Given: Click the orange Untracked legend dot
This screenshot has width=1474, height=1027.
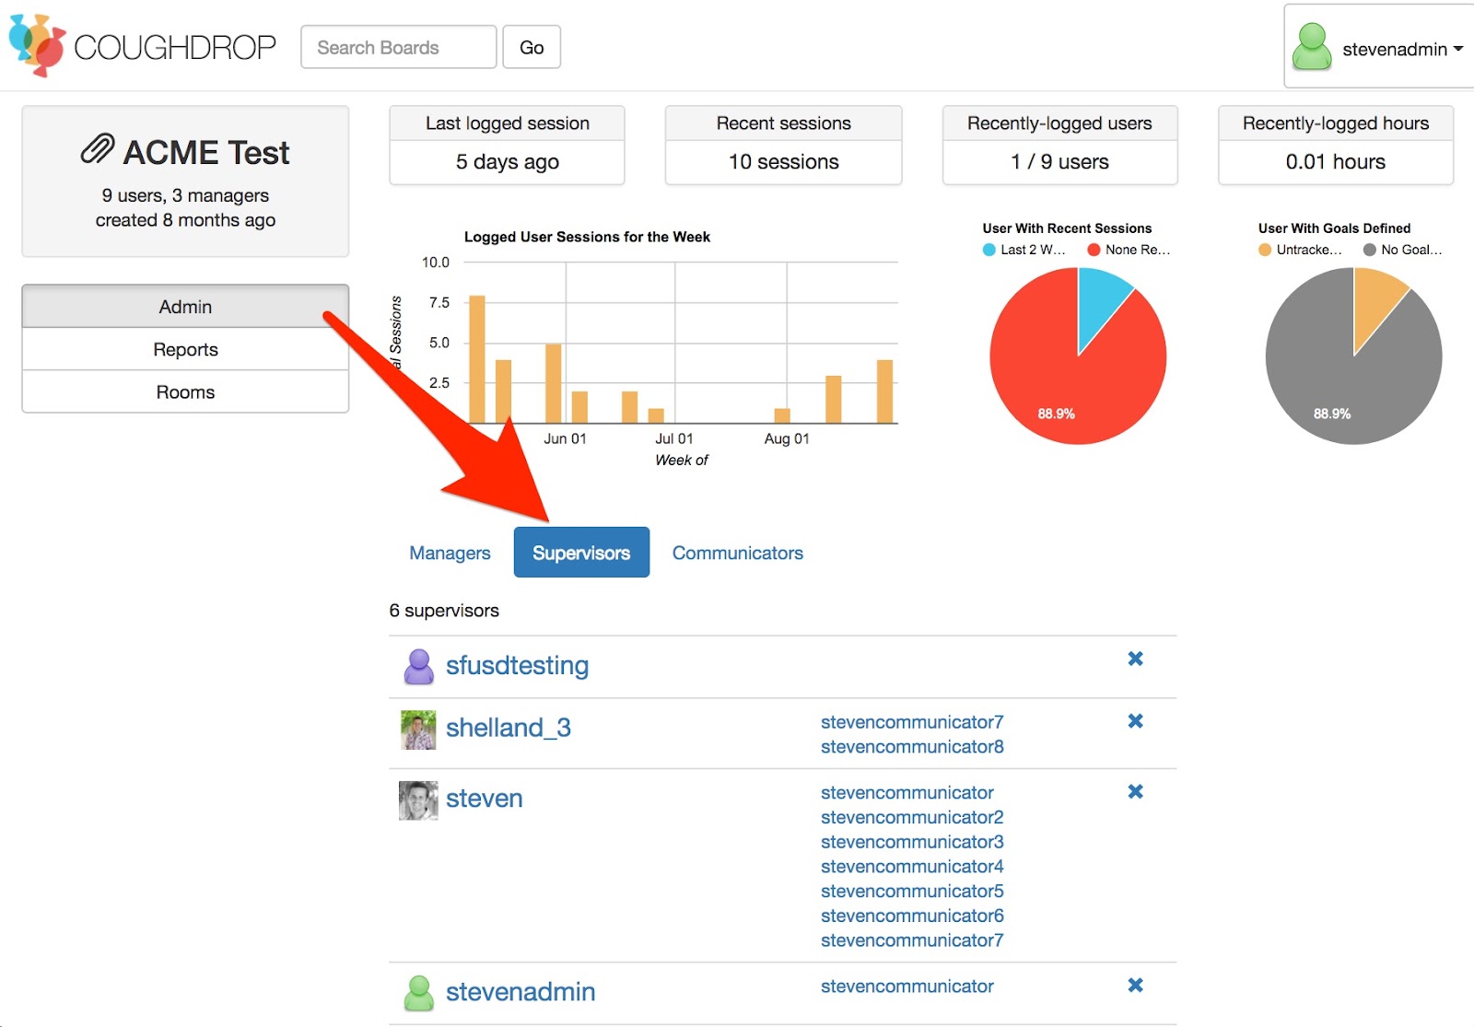Looking at the screenshot, I should point(1265,250).
